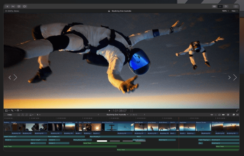This screenshot has height=156, width=244.
Task: Click the 1:01:06:07 timecode display
Action: 120,111
